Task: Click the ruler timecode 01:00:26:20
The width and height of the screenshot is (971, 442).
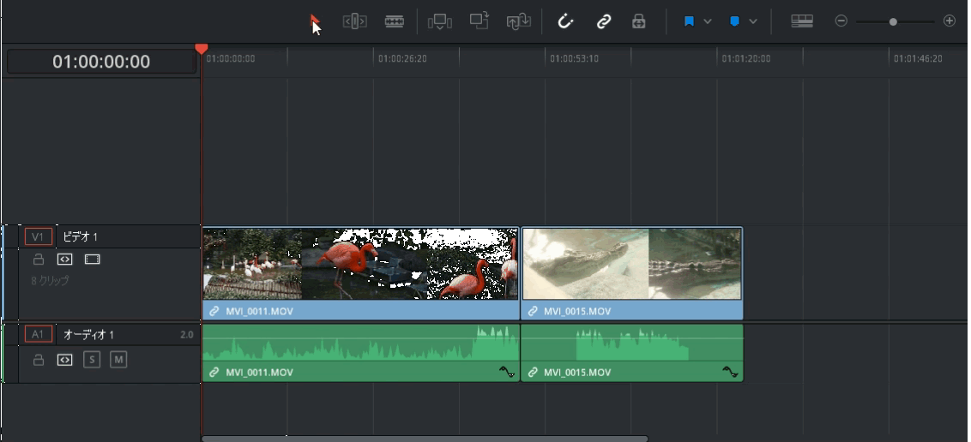Action: pyautogui.click(x=402, y=59)
